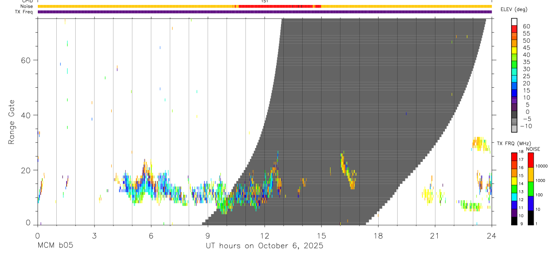Click the black segment of the NOISE color bar
The height and width of the screenshot is (255, 553).
pyautogui.click(x=531, y=217)
